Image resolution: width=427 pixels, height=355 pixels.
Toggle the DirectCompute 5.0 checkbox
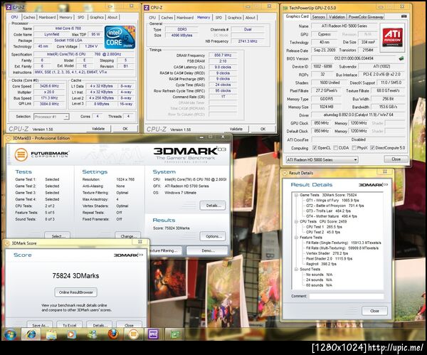[372, 148]
